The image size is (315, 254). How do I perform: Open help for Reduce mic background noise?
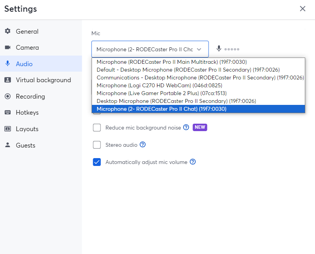pos(186,127)
